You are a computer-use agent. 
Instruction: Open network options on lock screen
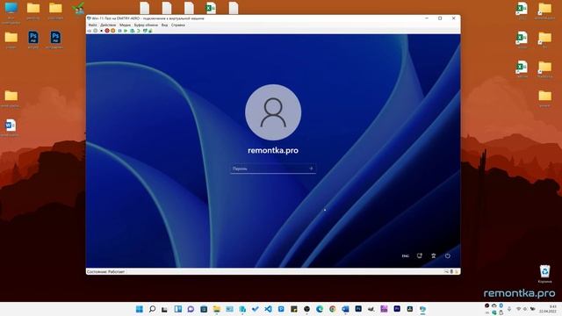coord(420,255)
